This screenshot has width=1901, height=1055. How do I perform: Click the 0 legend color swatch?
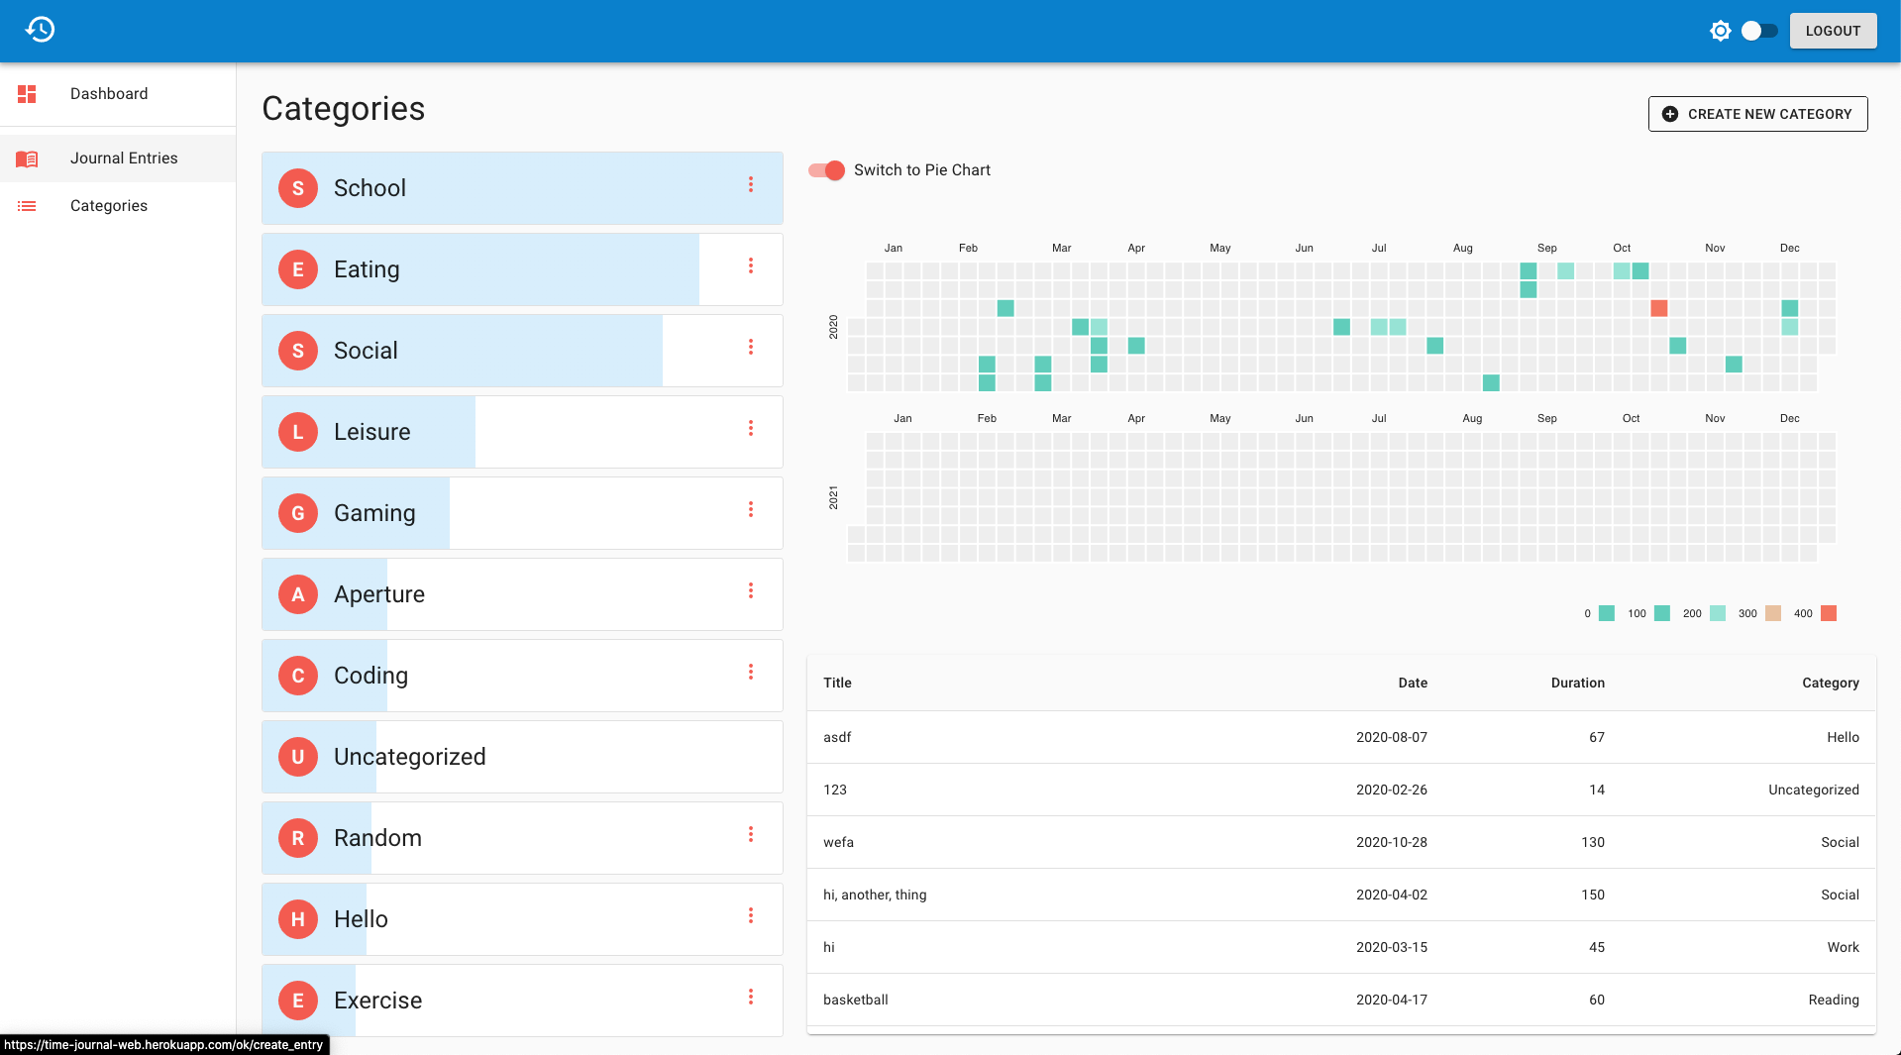[1607, 613]
